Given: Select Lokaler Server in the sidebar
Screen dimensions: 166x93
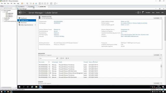Looking at the screenshot, I should click(x=27, y=20).
